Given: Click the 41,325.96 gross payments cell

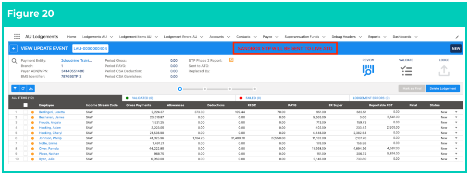Looking at the screenshot, I should click(157, 138).
